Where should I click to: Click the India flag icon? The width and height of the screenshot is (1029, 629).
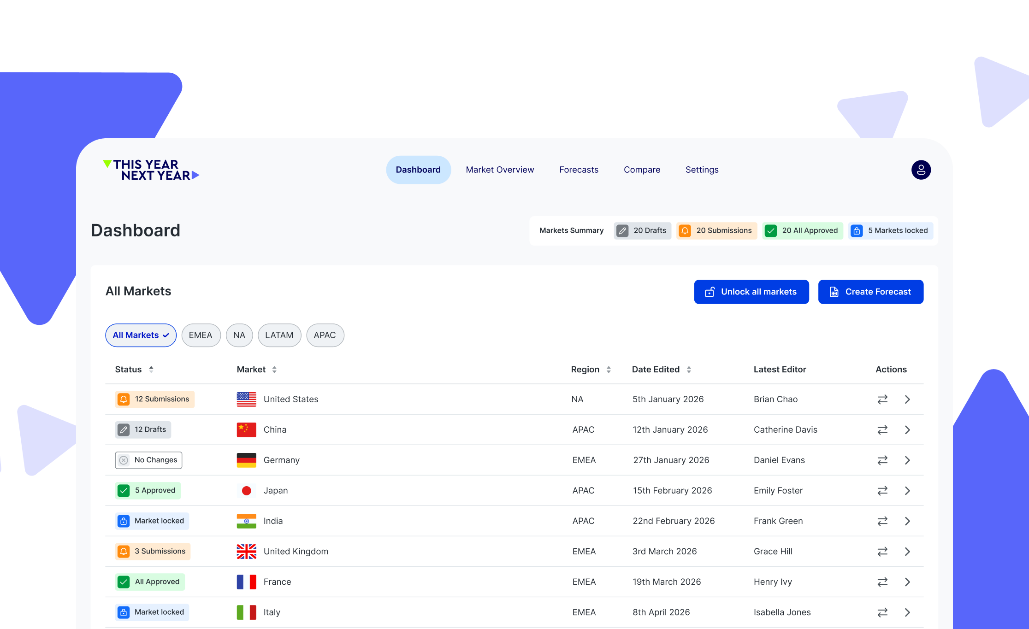pyautogui.click(x=247, y=521)
